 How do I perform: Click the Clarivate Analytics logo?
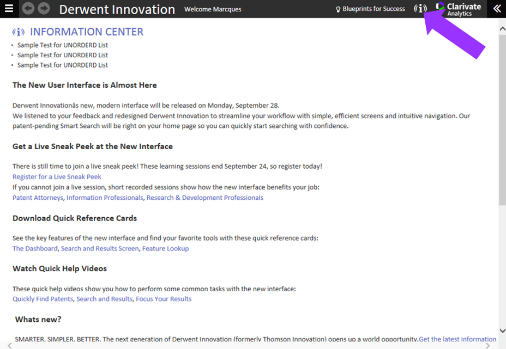(459, 9)
